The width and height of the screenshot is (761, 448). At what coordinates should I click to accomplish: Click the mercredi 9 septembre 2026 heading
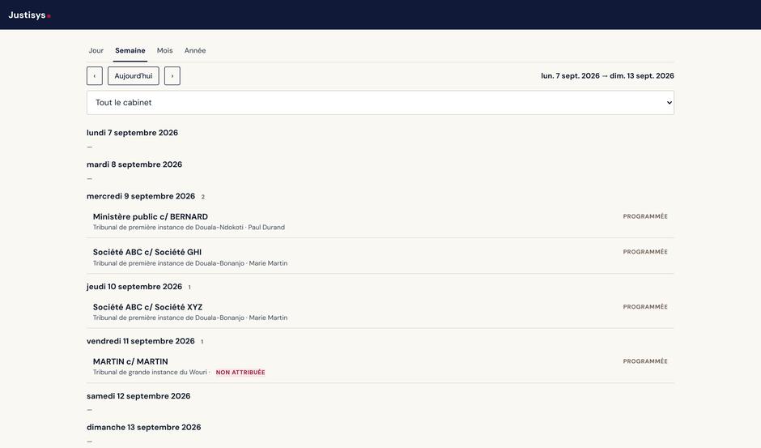(x=141, y=196)
